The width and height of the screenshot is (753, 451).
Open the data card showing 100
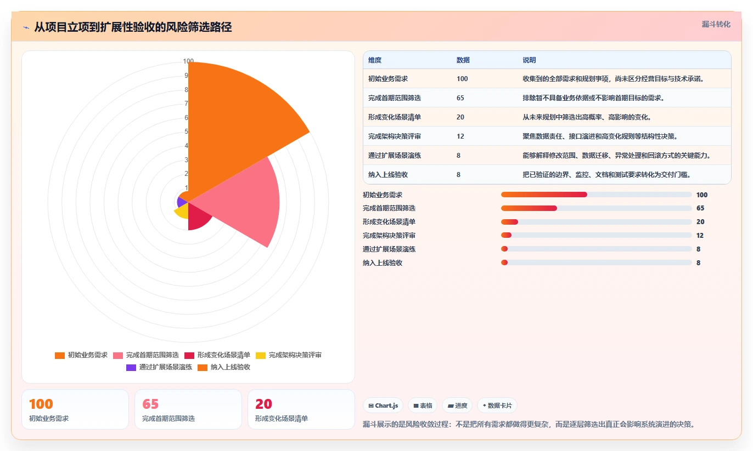point(75,409)
